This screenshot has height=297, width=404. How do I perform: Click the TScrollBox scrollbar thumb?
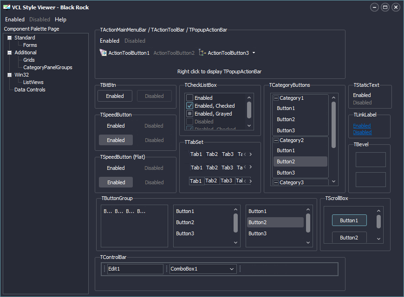[378, 222]
